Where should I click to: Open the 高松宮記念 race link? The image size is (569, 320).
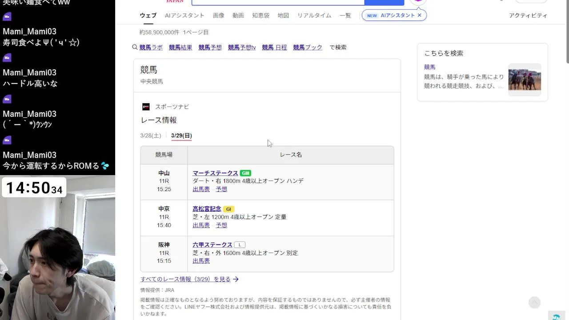[207, 209]
